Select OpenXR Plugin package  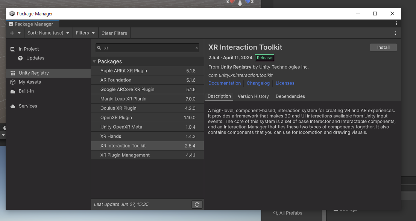click(147, 117)
